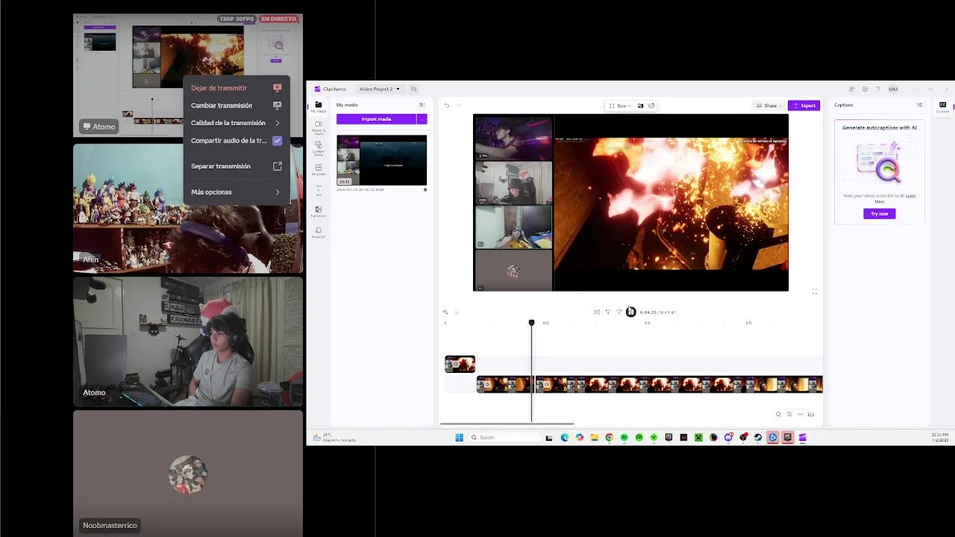
Task: Open Content library in Clipchamp sidebar
Action: 319,149
